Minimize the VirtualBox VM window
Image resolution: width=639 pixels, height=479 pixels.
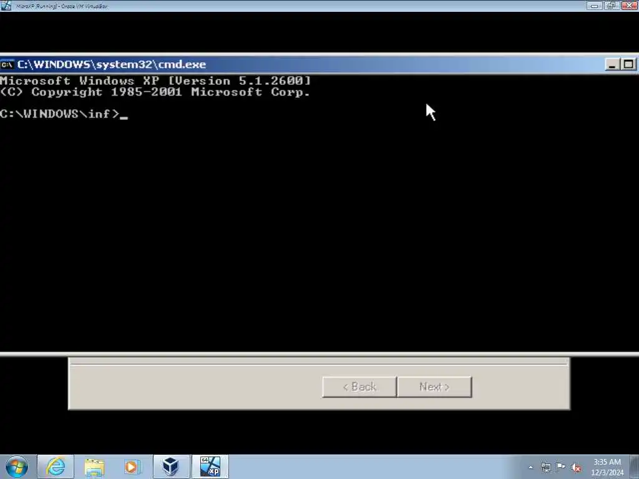click(594, 6)
